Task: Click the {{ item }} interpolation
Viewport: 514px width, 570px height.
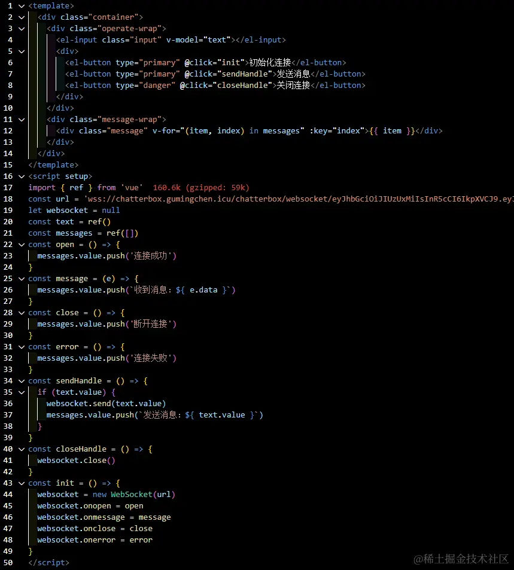Action: tap(392, 131)
